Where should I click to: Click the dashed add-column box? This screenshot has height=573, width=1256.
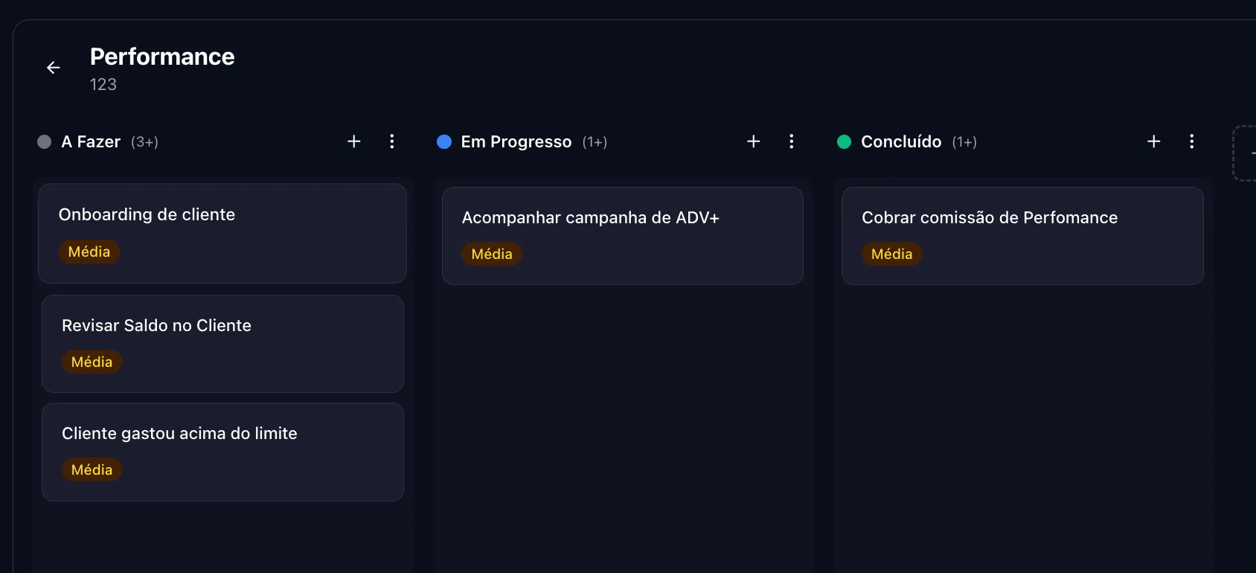pyautogui.click(x=1246, y=153)
